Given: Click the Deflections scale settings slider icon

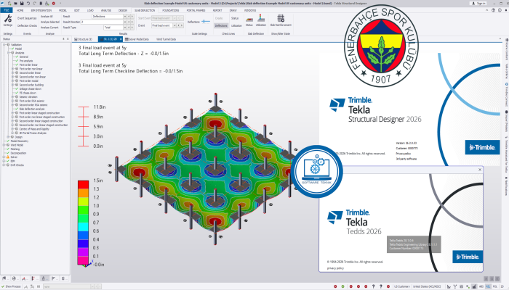Looking at the screenshot, I should coord(206,22).
